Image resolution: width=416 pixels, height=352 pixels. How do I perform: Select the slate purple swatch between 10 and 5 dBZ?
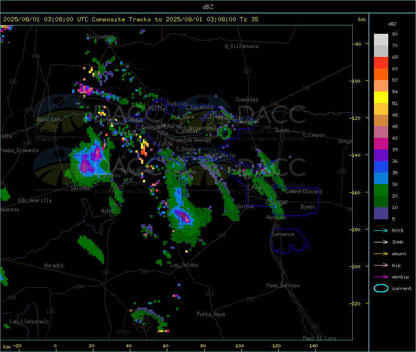pyautogui.click(x=381, y=213)
